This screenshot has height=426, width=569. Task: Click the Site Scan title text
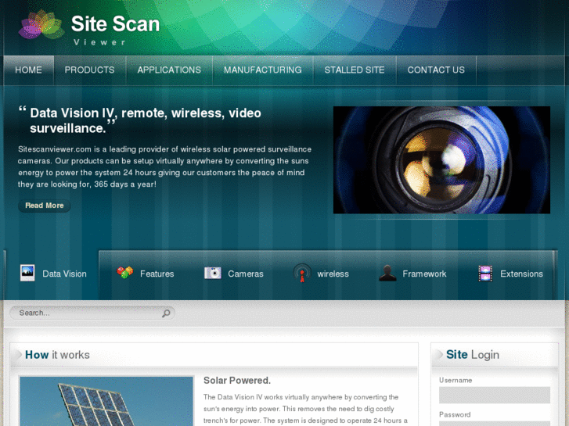click(x=115, y=24)
